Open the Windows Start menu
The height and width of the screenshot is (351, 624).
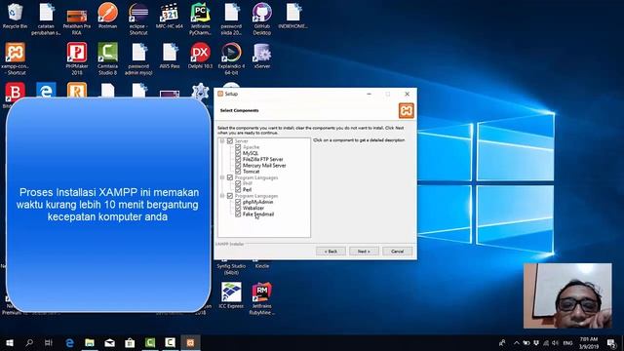(x=10, y=342)
